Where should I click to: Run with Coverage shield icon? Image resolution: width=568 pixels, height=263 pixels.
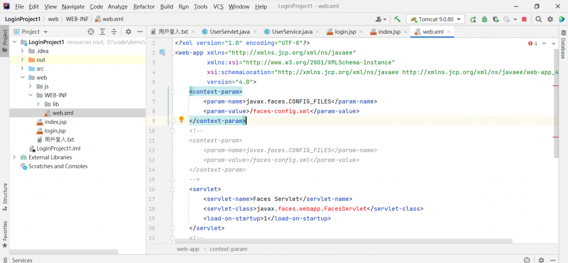point(496,19)
